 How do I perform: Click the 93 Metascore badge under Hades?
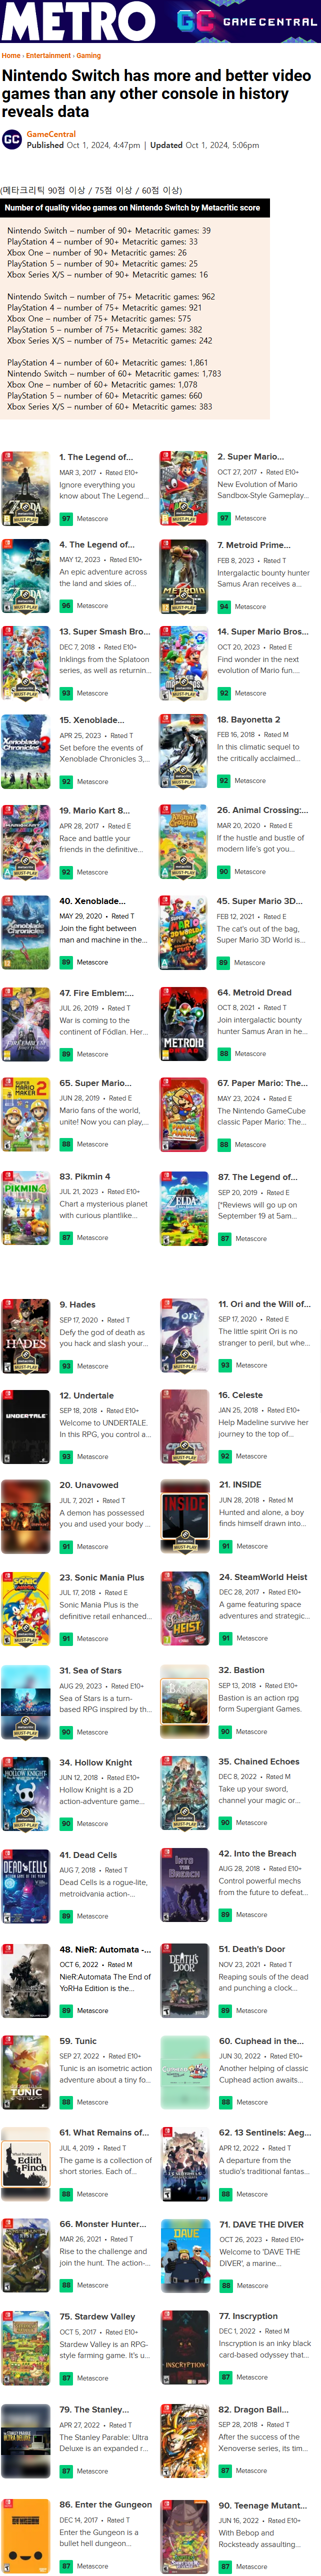click(x=66, y=1366)
